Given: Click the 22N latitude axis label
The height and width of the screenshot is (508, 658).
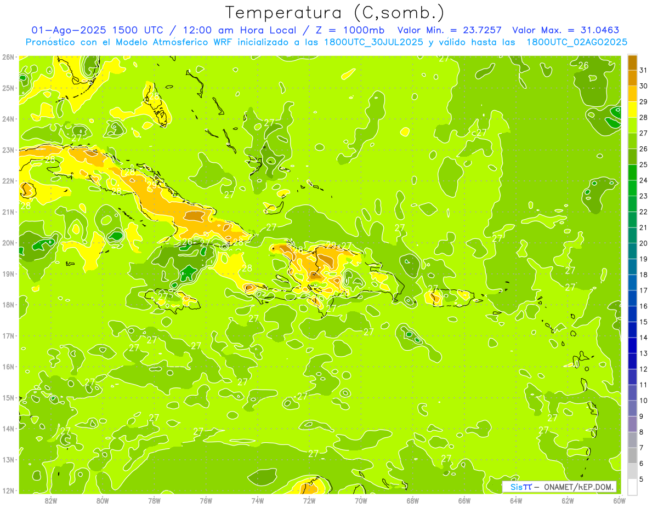Looking at the screenshot, I should [8, 181].
